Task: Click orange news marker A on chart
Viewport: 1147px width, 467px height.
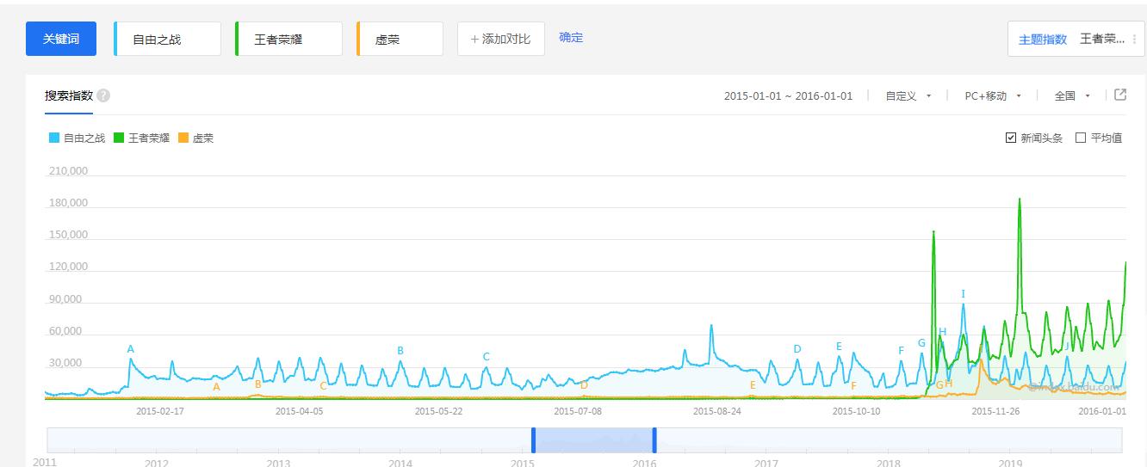Action: (x=216, y=387)
